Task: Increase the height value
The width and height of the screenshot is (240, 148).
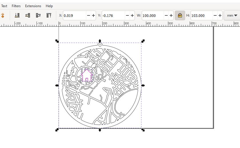Action: pyautogui.click(x=220, y=15)
